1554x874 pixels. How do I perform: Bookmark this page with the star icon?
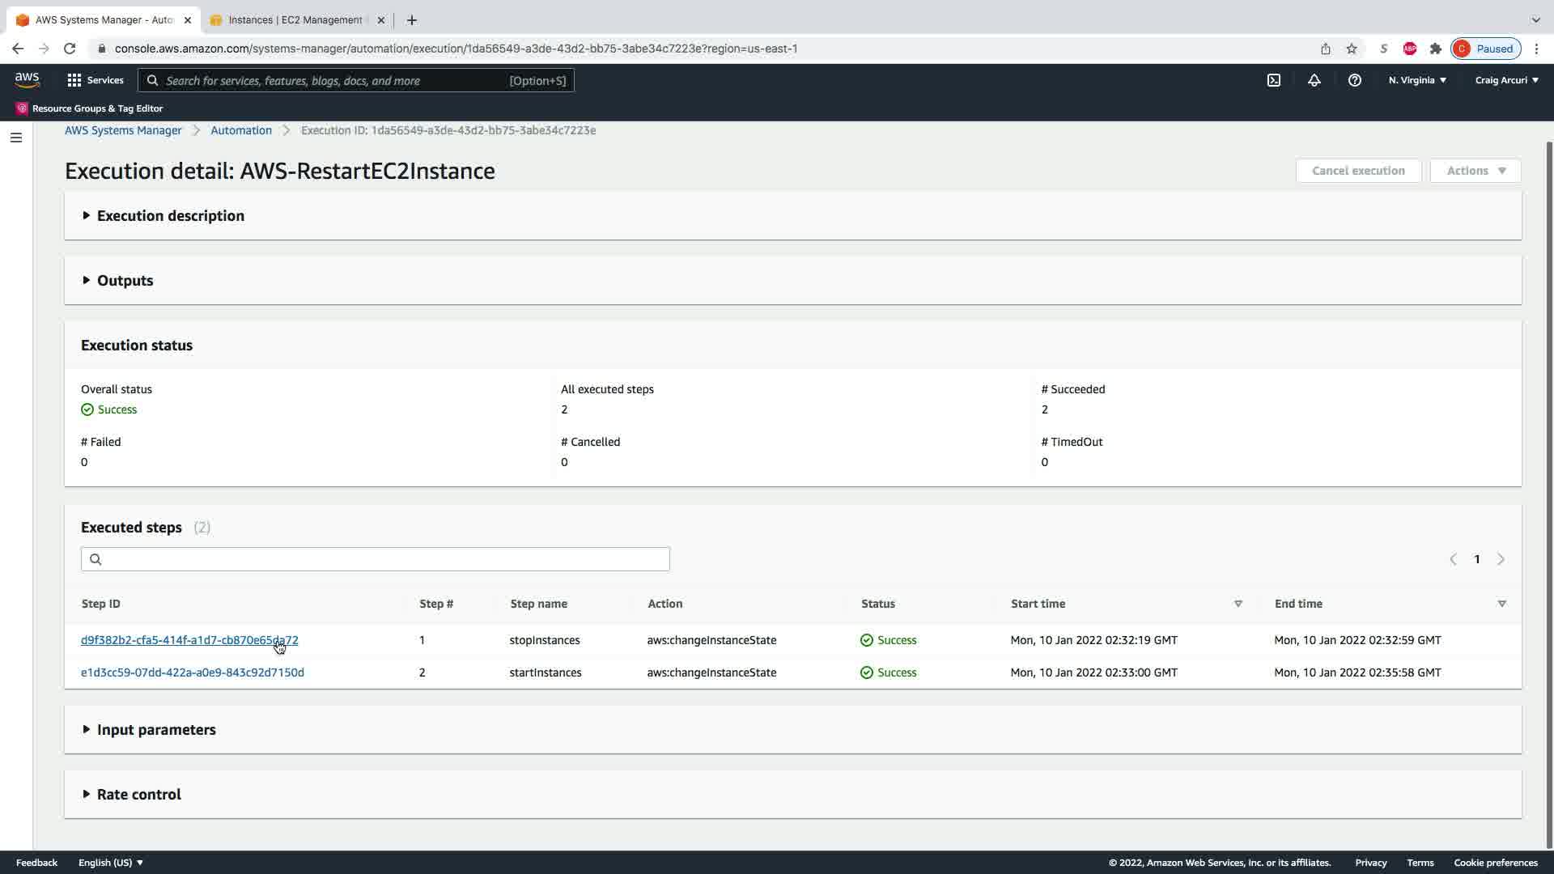point(1352,49)
